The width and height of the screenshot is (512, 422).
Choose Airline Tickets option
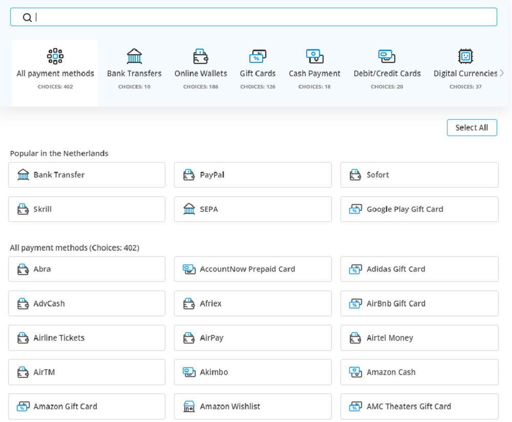87,338
